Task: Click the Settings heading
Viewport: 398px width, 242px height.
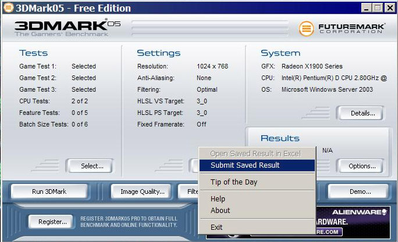Action: (159, 53)
